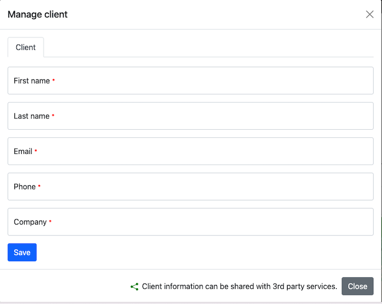Select the Client tab

click(26, 47)
